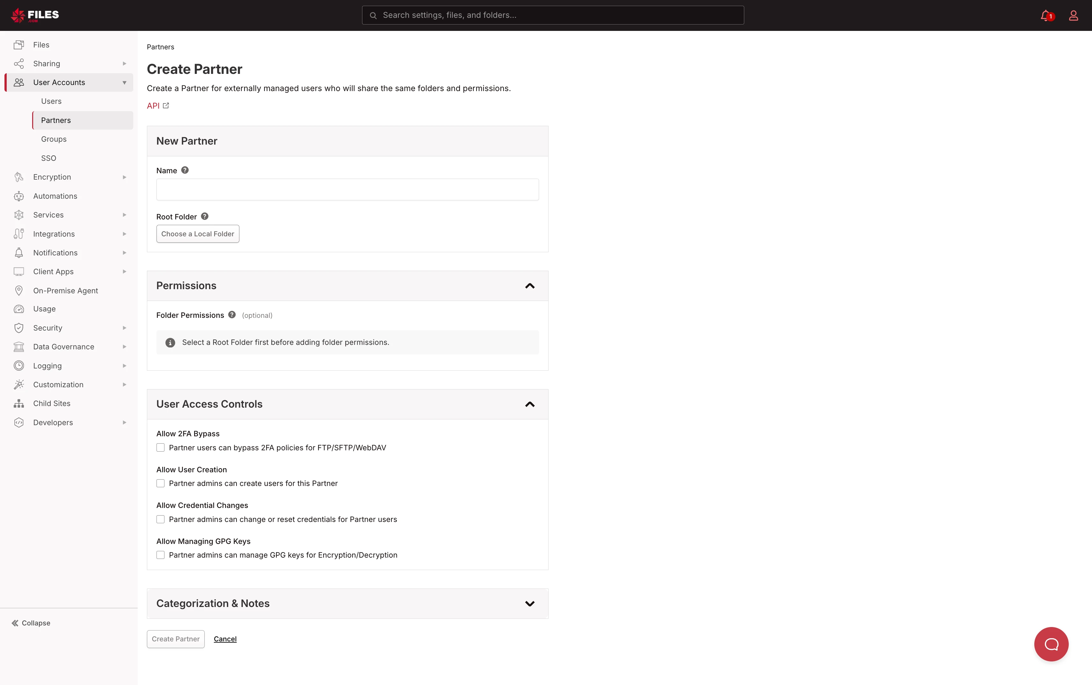Screen dimensions: 1092x685
Task: Collapse User Accounts menu arrow
Action: (x=124, y=82)
